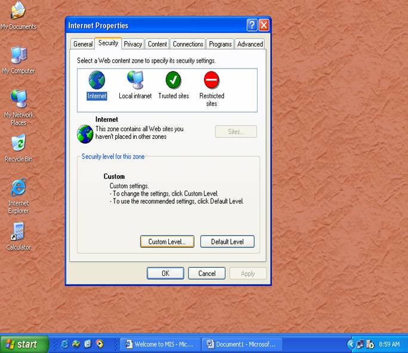Click the Recycle Bin desktop icon
This screenshot has height=353, width=408.
point(18,144)
